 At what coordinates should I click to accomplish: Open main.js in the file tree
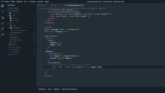point(14,42)
